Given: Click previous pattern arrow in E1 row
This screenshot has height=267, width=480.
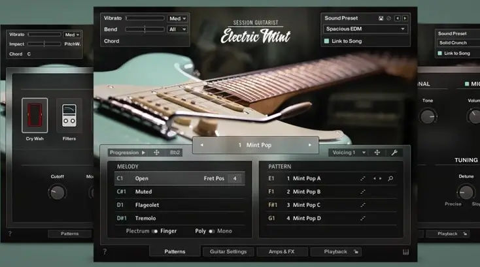Looking at the screenshot, I should pyautogui.click(x=375, y=178).
